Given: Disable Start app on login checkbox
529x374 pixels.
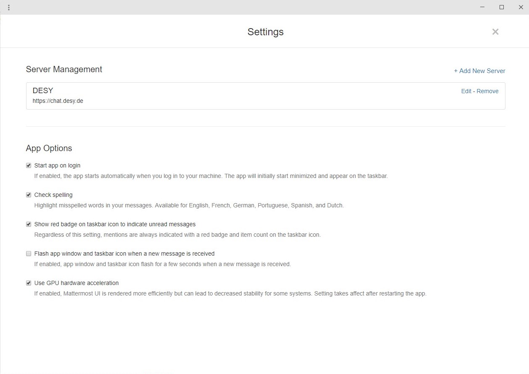Looking at the screenshot, I should pos(29,166).
